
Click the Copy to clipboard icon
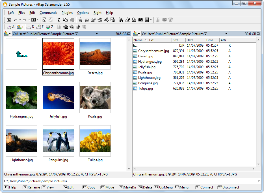65,20
